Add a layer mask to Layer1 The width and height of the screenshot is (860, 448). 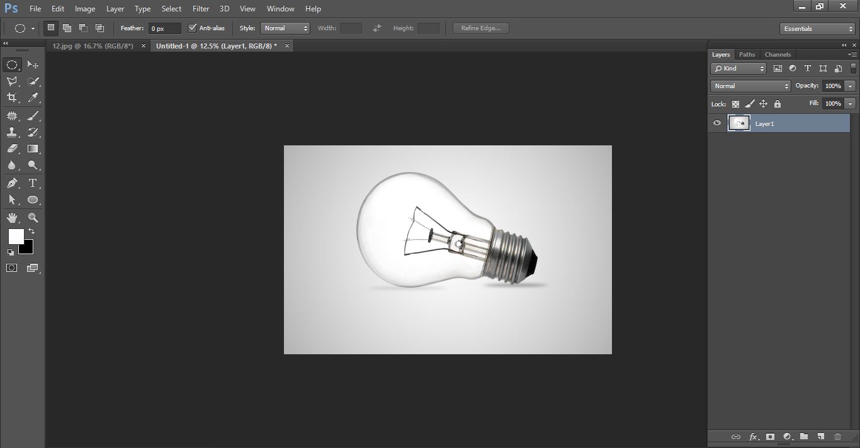(771, 436)
